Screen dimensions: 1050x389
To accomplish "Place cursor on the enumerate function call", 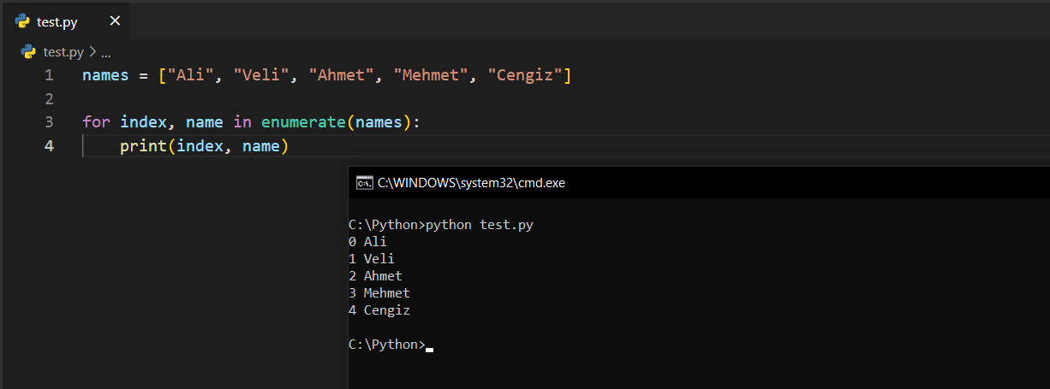I will 303,122.
